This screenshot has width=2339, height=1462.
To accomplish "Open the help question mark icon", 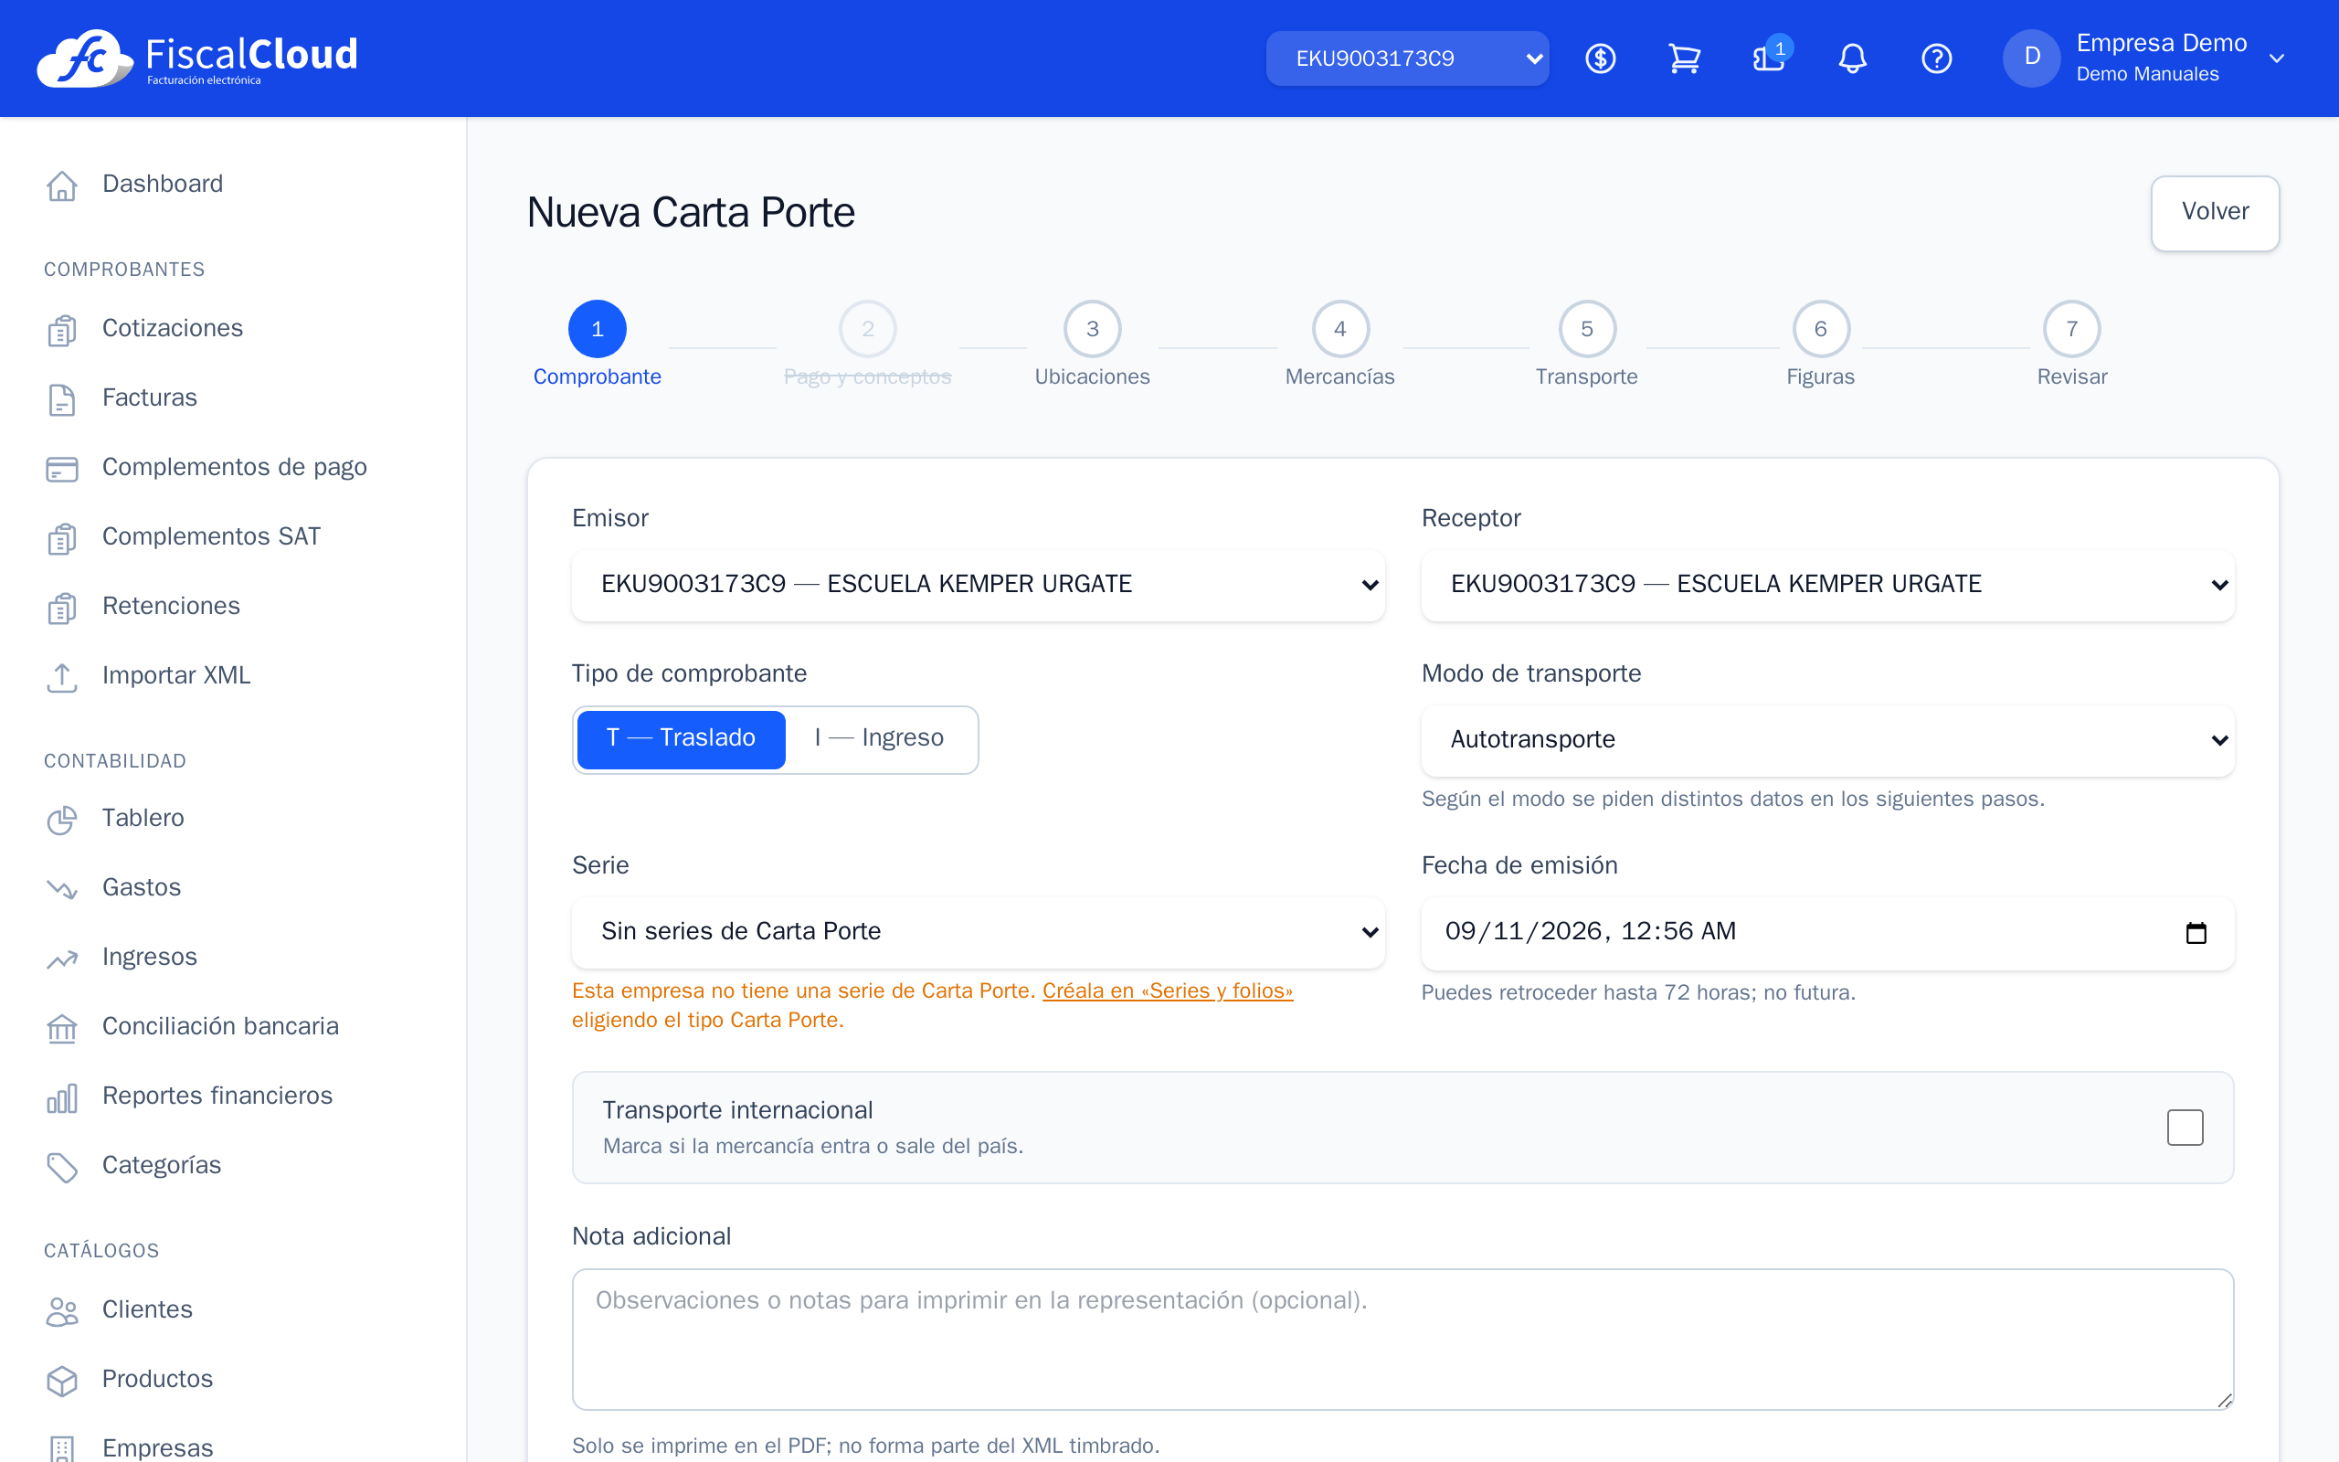I will (x=1937, y=58).
